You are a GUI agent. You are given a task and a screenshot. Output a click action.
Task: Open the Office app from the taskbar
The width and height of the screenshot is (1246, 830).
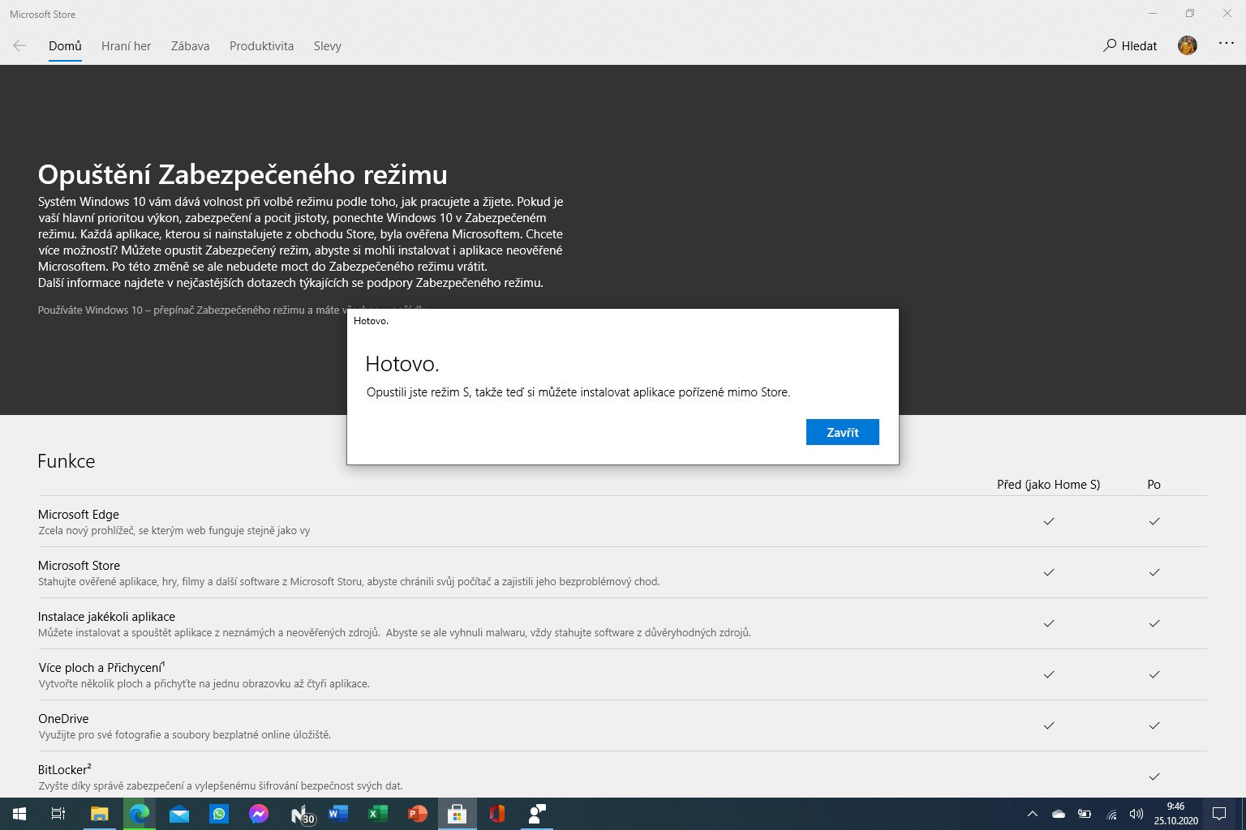click(497, 814)
